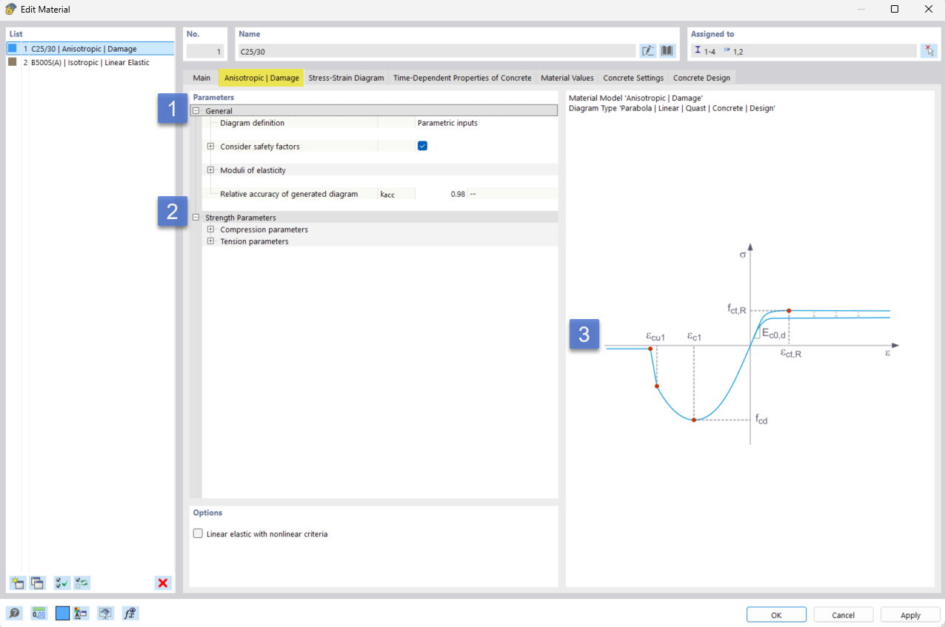Uncheck Consider safety factors
Viewport: 945px width, 627px height.
(422, 146)
